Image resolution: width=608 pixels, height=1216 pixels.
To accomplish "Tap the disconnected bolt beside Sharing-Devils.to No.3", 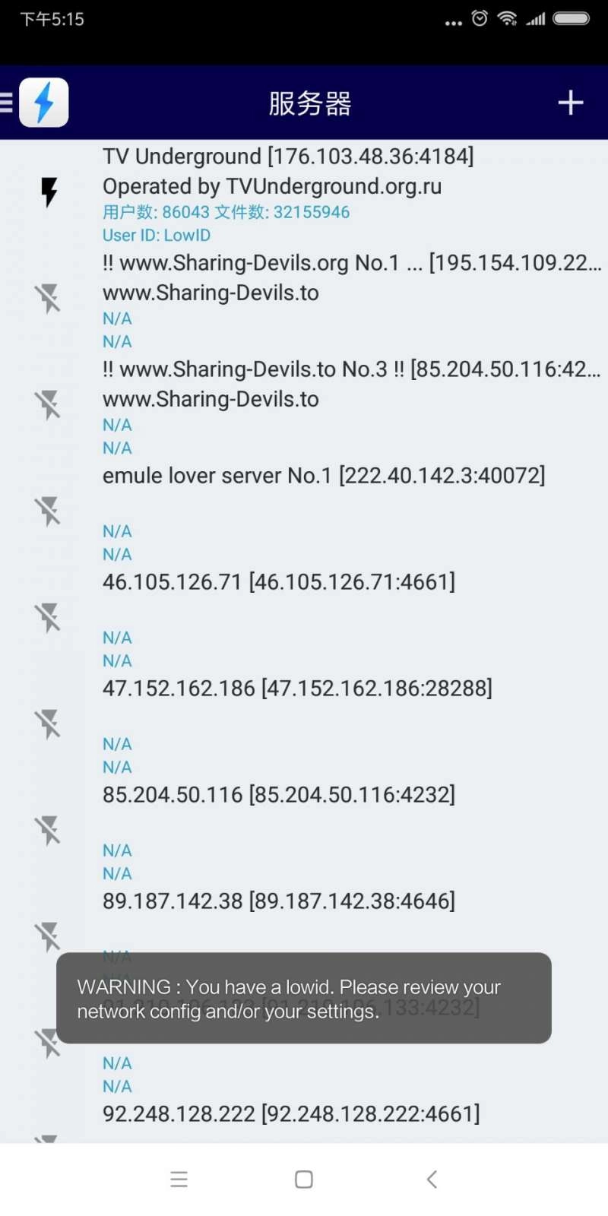I will (49, 405).
